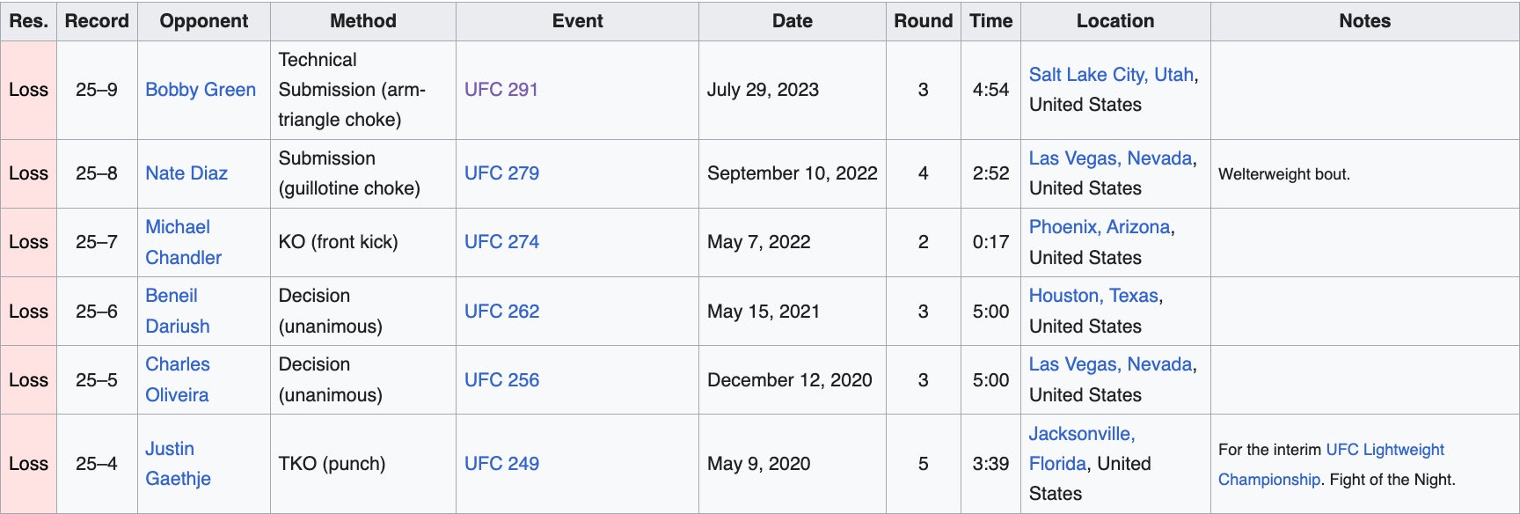This screenshot has height=514, width=1520.
Task: Open the UFC 291 event link
Action: (x=501, y=90)
